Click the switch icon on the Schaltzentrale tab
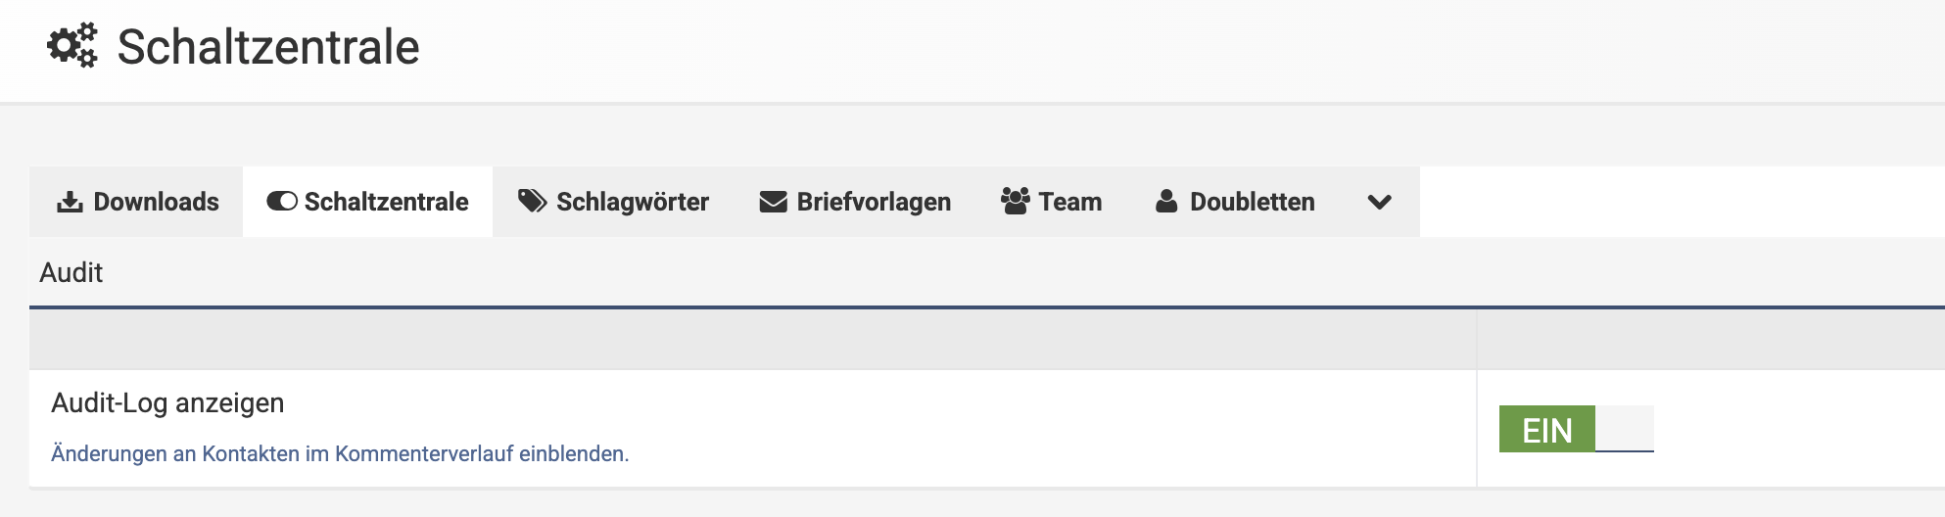The height and width of the screenshot is (517, 1945). pos(281,202)
